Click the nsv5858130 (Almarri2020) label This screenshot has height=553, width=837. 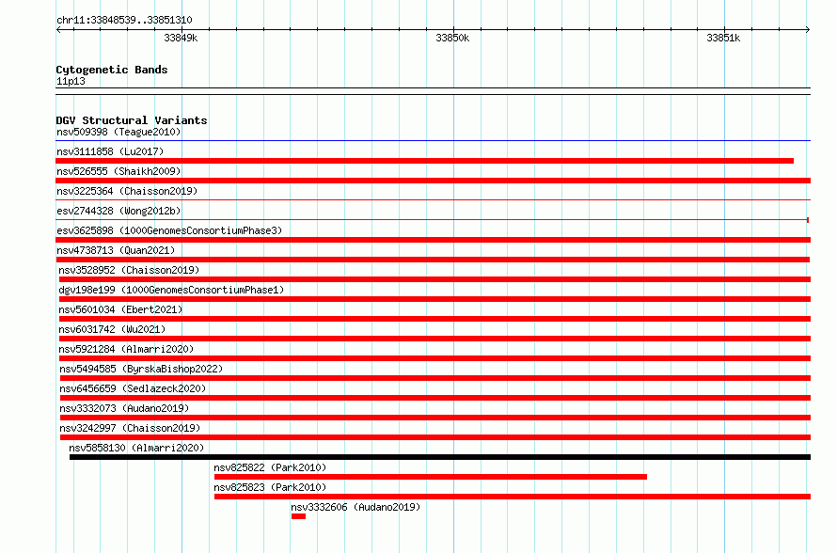click(x=136, y=448)
